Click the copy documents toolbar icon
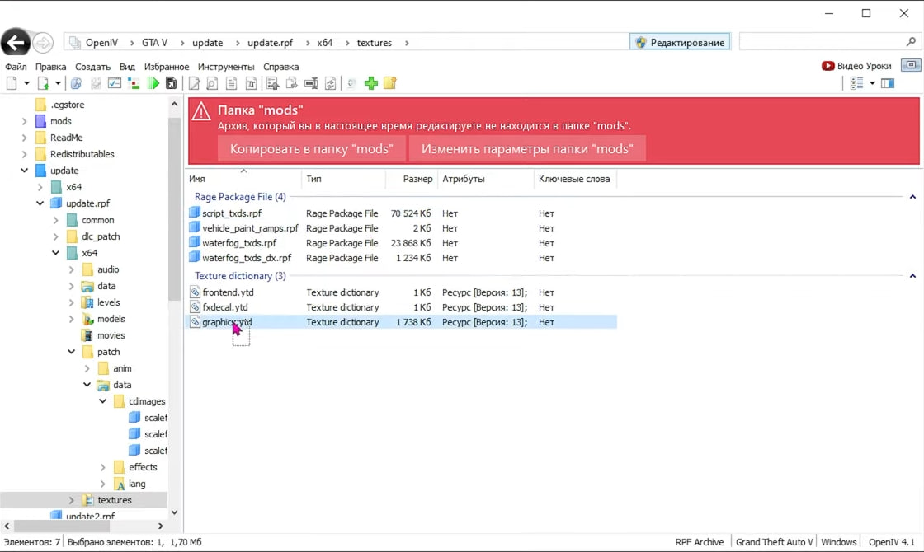The width and height of the screenshot is (924, 552). [292, 83]
